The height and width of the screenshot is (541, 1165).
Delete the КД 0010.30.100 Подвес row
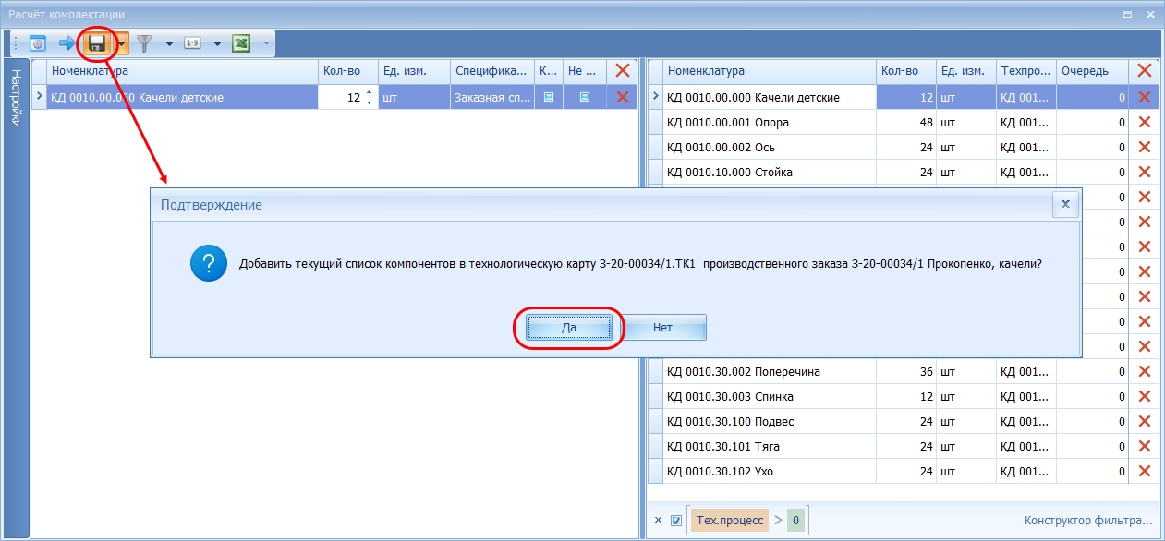coord(1144,421)
